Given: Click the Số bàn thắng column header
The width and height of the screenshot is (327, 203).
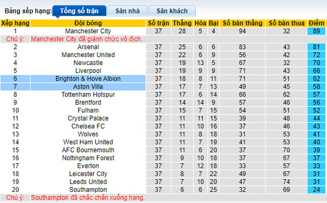Looking at the screenshot, I should [x=242, y=23].
